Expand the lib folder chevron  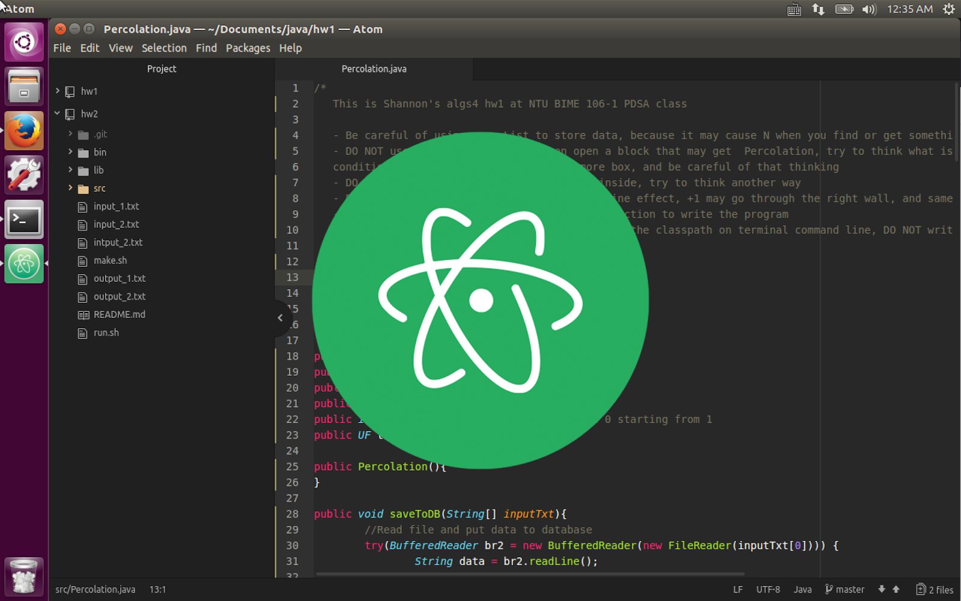pyautogui.click(x=70, y=169)
